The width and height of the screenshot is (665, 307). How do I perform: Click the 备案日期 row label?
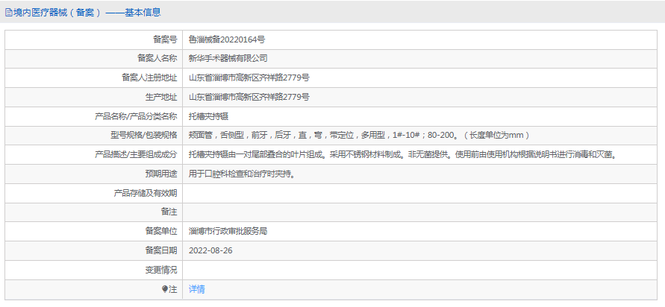tap(161, 250)
